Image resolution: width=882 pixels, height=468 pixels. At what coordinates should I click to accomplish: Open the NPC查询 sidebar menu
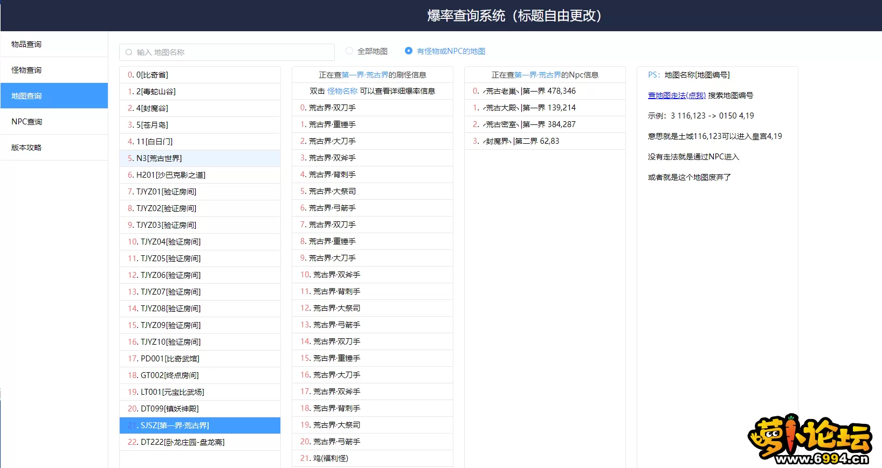54,122
